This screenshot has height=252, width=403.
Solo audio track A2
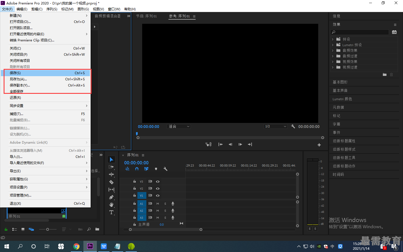pos(165,211)
